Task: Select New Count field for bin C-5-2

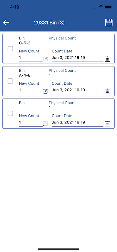Action: [x=31, y=58]
